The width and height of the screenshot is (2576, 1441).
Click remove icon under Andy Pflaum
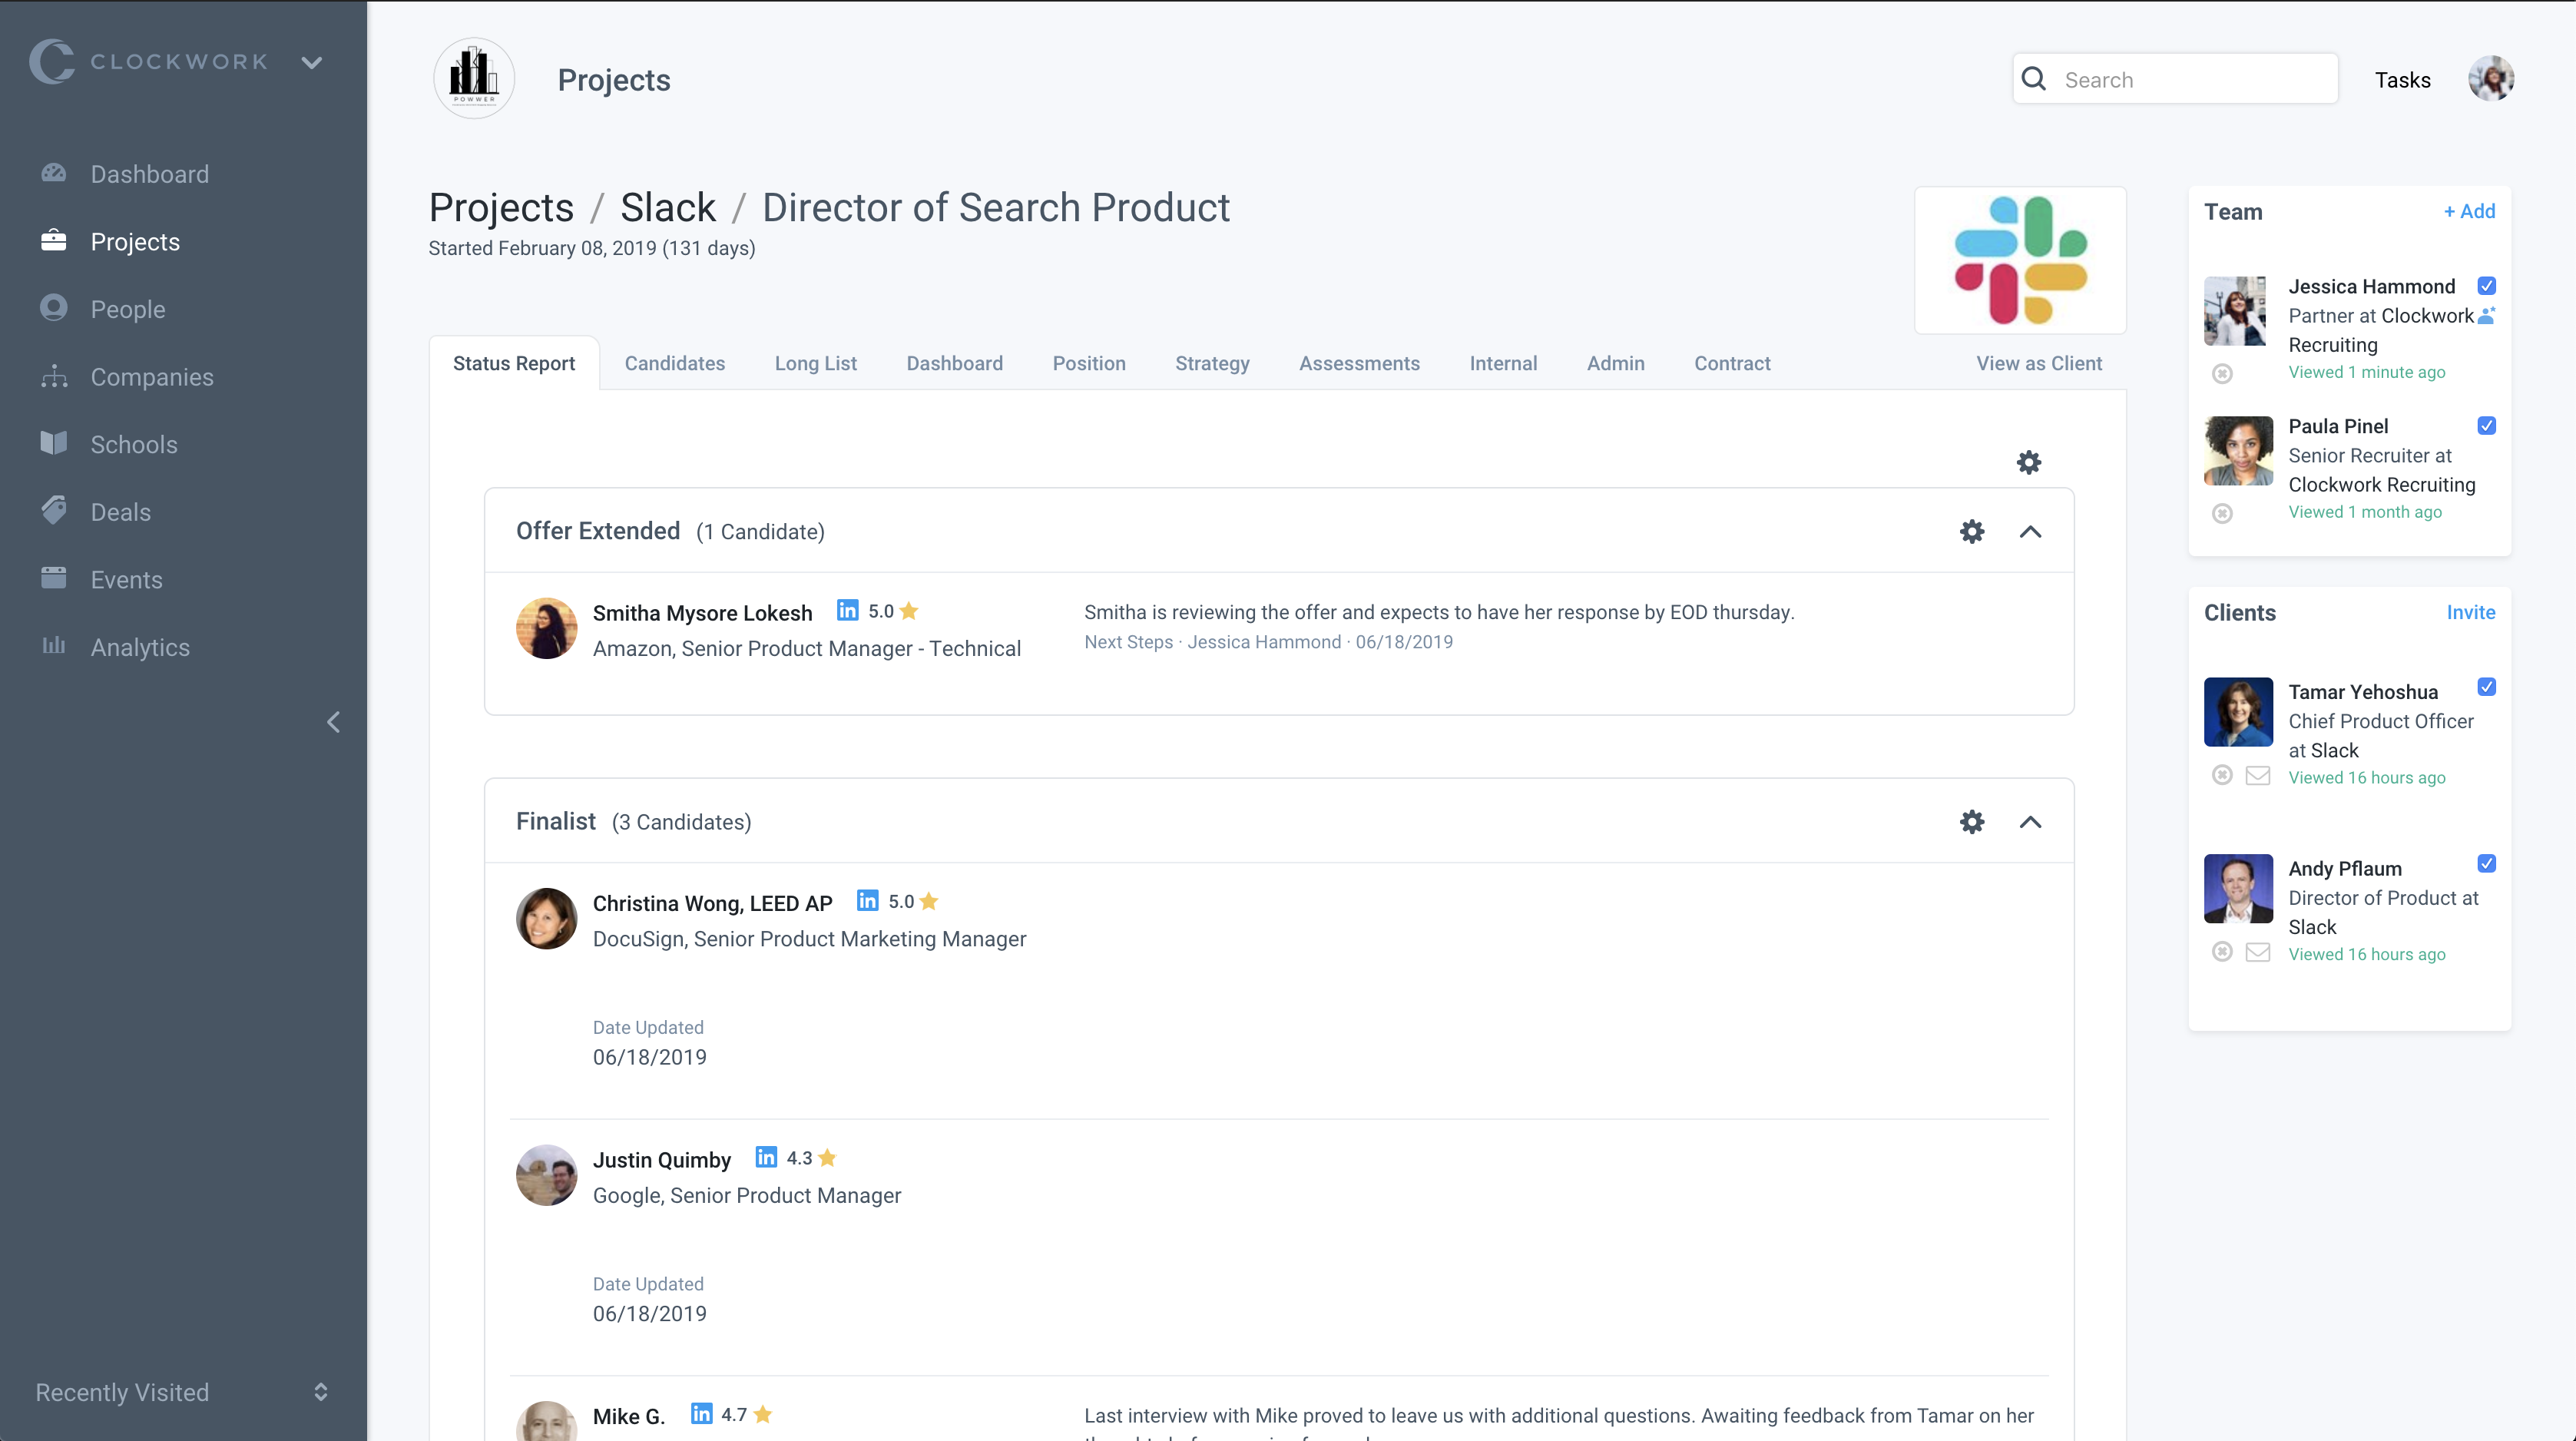2222,952
